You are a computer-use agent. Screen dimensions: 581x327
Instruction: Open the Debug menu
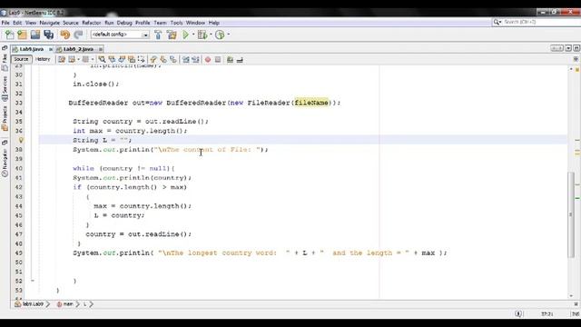click(124, 23)
